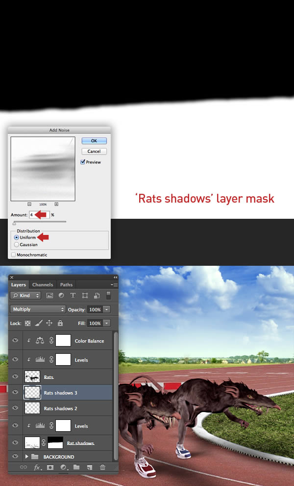Hide the BACKGROUND group

tap(15, 456)
